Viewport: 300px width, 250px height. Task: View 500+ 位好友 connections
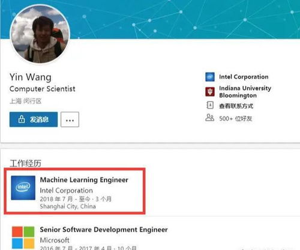pos(235,118)
